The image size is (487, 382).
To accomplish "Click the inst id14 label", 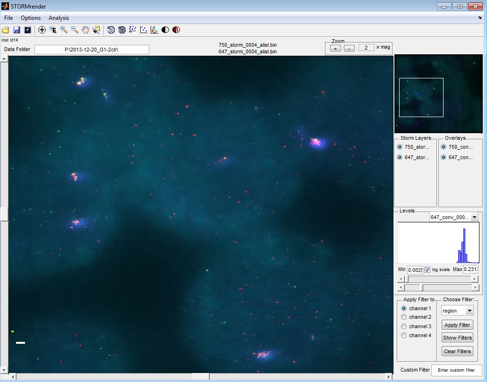I will (x=9, y=40).
